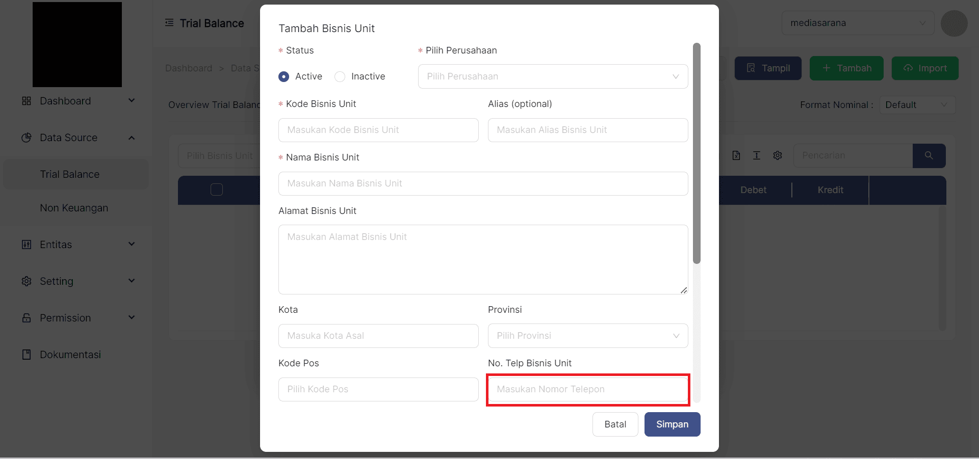Screen dimensions: 979x459
Task: Click the user avatar circle
Action: point(954,23)
